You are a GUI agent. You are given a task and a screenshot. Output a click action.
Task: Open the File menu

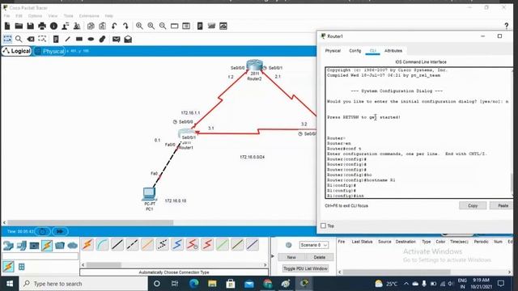coord(6,16)
